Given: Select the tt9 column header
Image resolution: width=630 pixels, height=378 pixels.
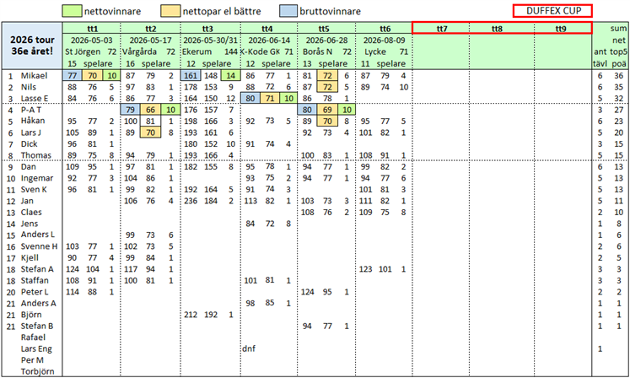Looking at the screenshot, I should 561,29.
